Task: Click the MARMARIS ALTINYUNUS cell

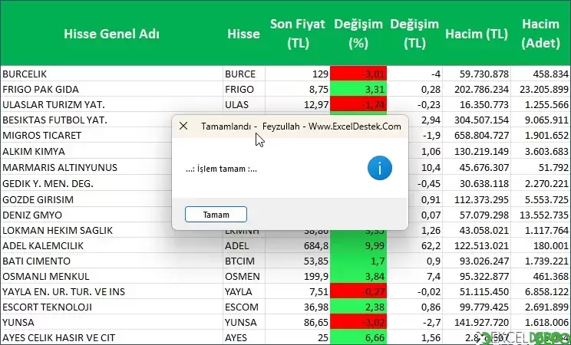Action: pyautogui.click(x=86, y=167)
